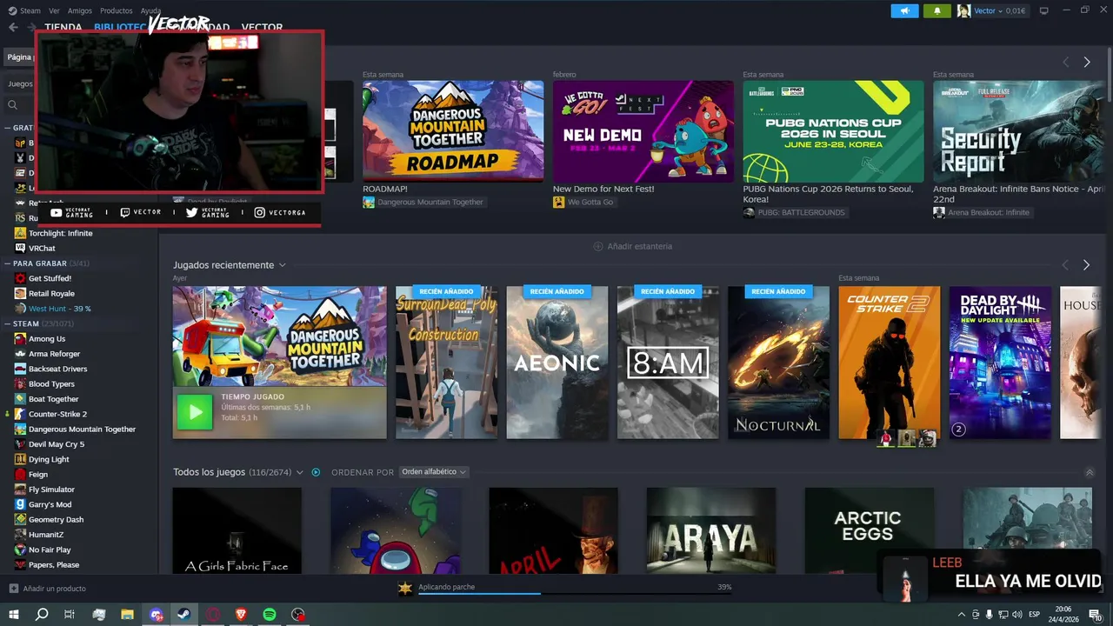Click the Geometry Dash sidebar icon
Screen dimensions: 1113x626
point(20,519)
